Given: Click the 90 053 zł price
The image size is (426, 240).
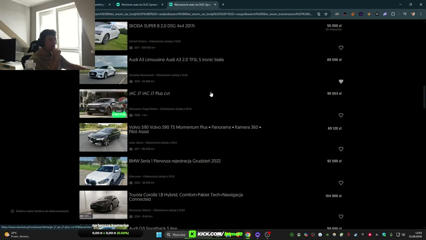Looking at the screenshot, I should 334,93.
